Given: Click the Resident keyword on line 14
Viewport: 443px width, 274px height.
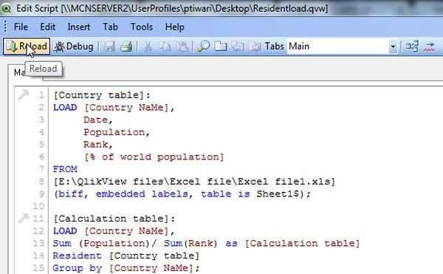Looking at the screenshot, I should point(77,256).
